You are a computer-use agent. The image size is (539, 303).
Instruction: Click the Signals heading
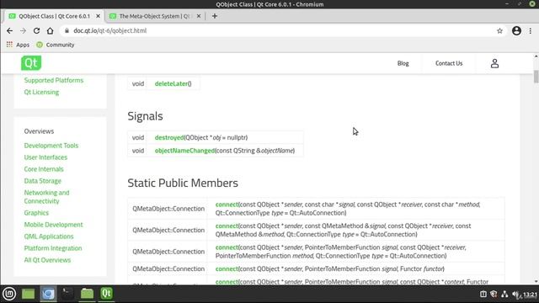click(145, 116)
